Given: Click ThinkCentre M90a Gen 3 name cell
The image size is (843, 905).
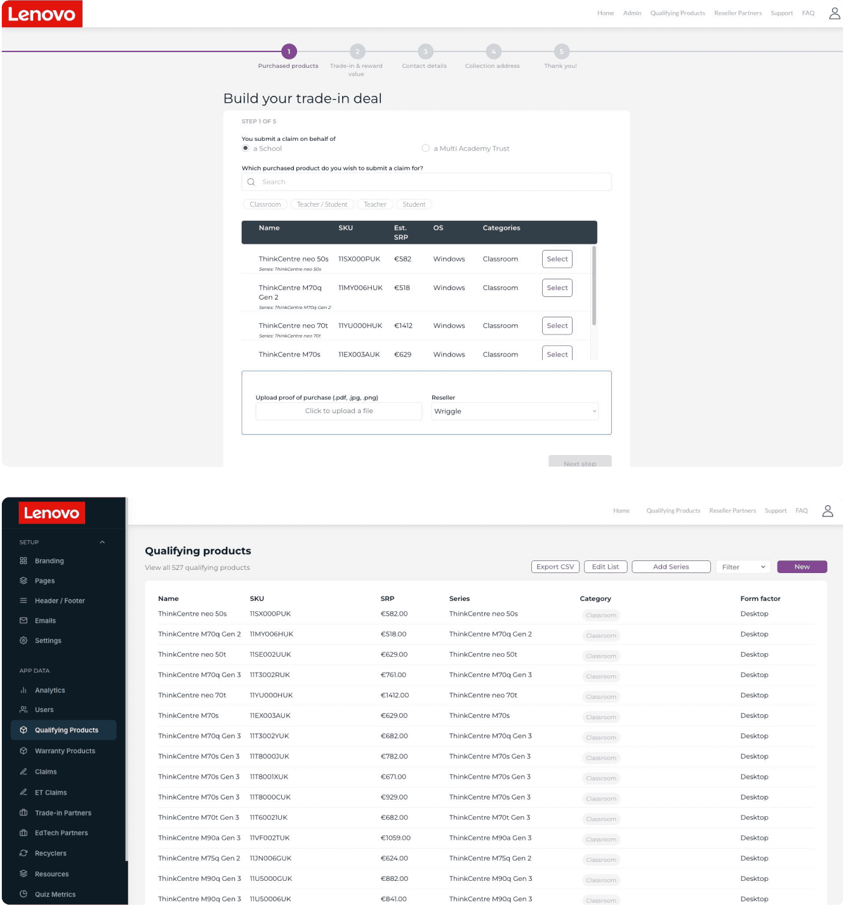Looking at the screenshot, I should point(199,838).
